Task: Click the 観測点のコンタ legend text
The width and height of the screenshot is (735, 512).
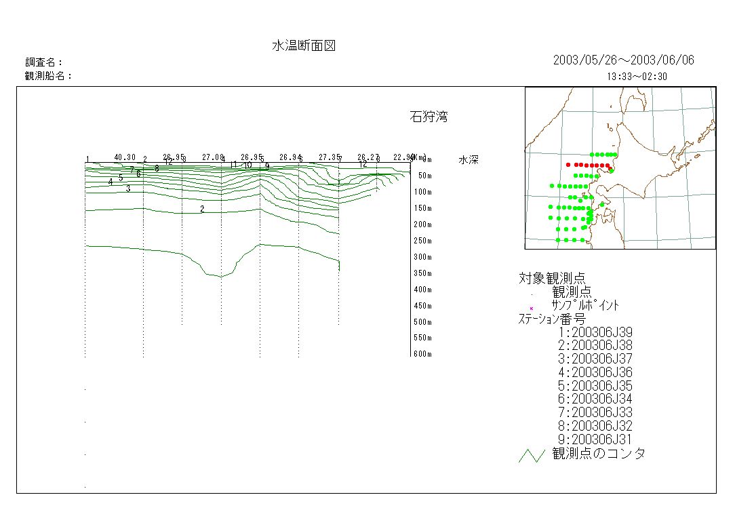Action: (x=599, y=453)
